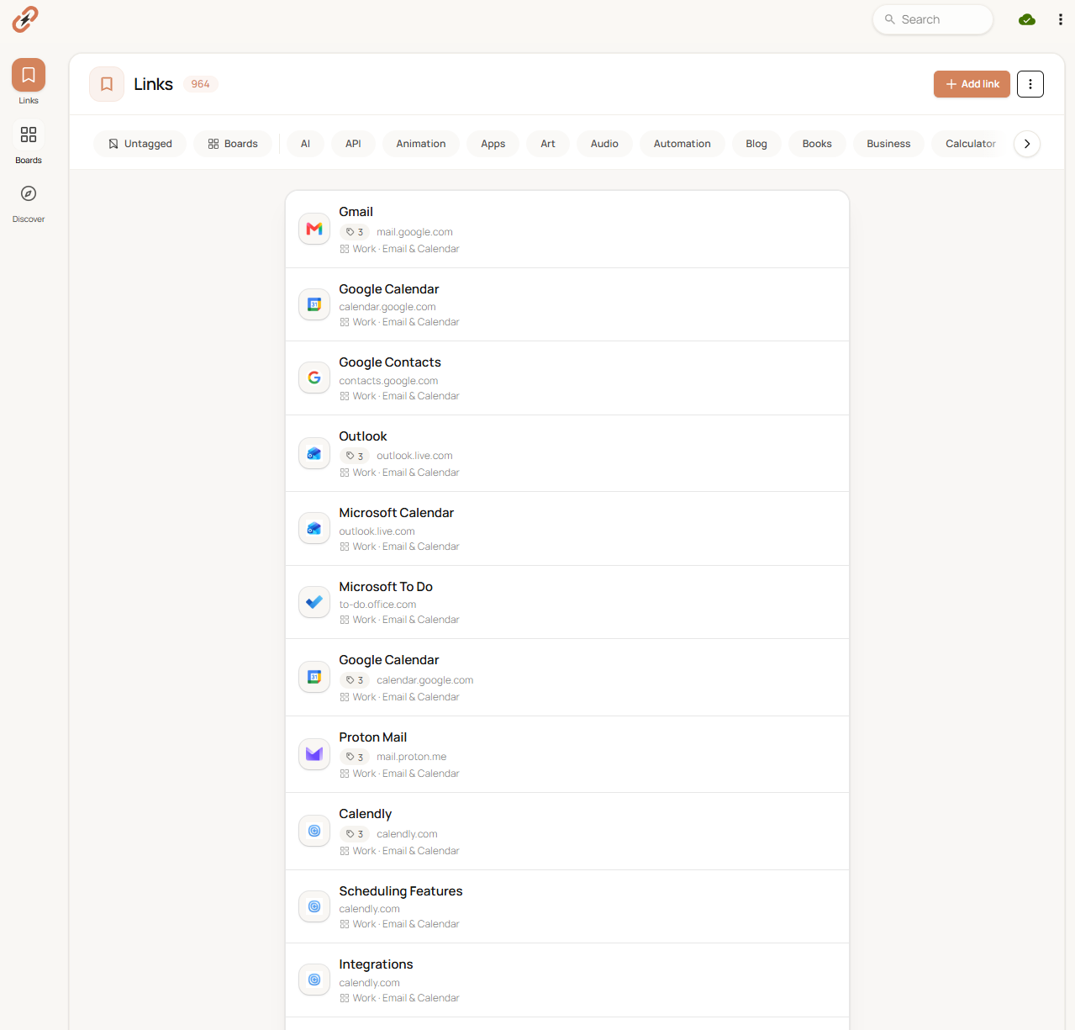Open Boards in the sidebar
This screenshot has width=1075, height=1030.
[29, 143]
